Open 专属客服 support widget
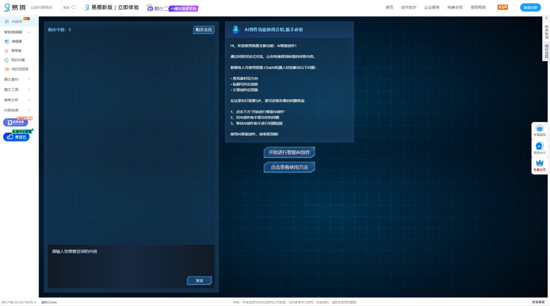The height and width of the screenshot is (306, 550). coord(539,131)
